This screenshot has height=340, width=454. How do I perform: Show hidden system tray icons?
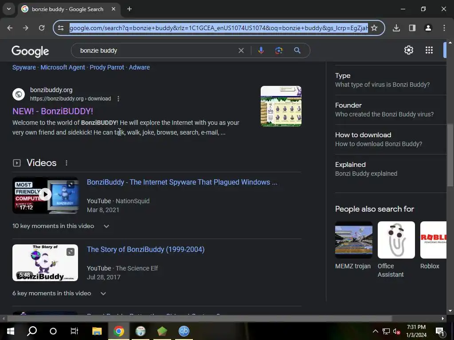pyautogui.click(x=375, y=331)
